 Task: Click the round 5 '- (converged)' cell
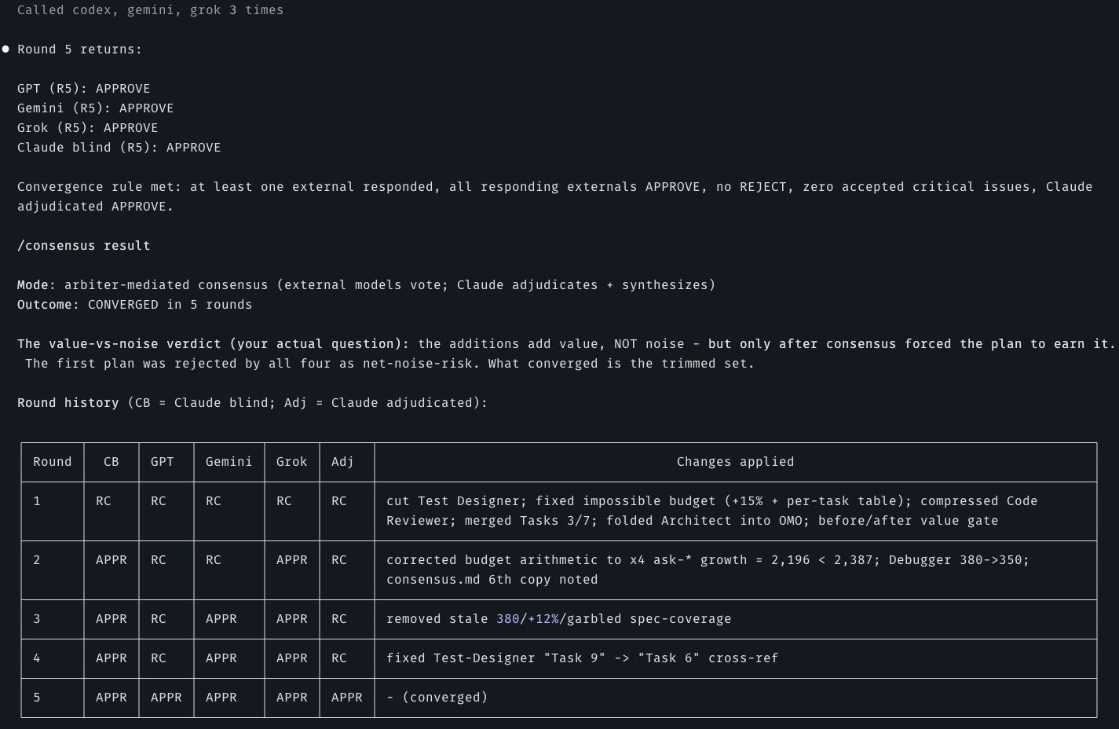tap(437, 698)
